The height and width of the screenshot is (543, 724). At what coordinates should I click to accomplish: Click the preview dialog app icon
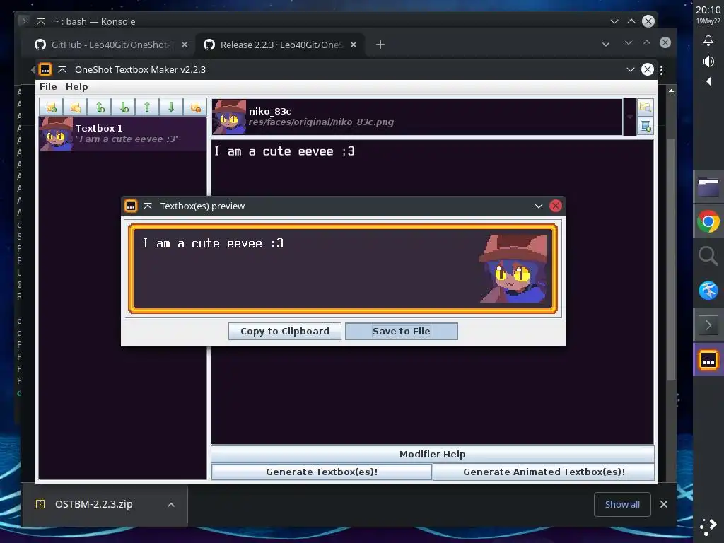[x=131, y=206]
